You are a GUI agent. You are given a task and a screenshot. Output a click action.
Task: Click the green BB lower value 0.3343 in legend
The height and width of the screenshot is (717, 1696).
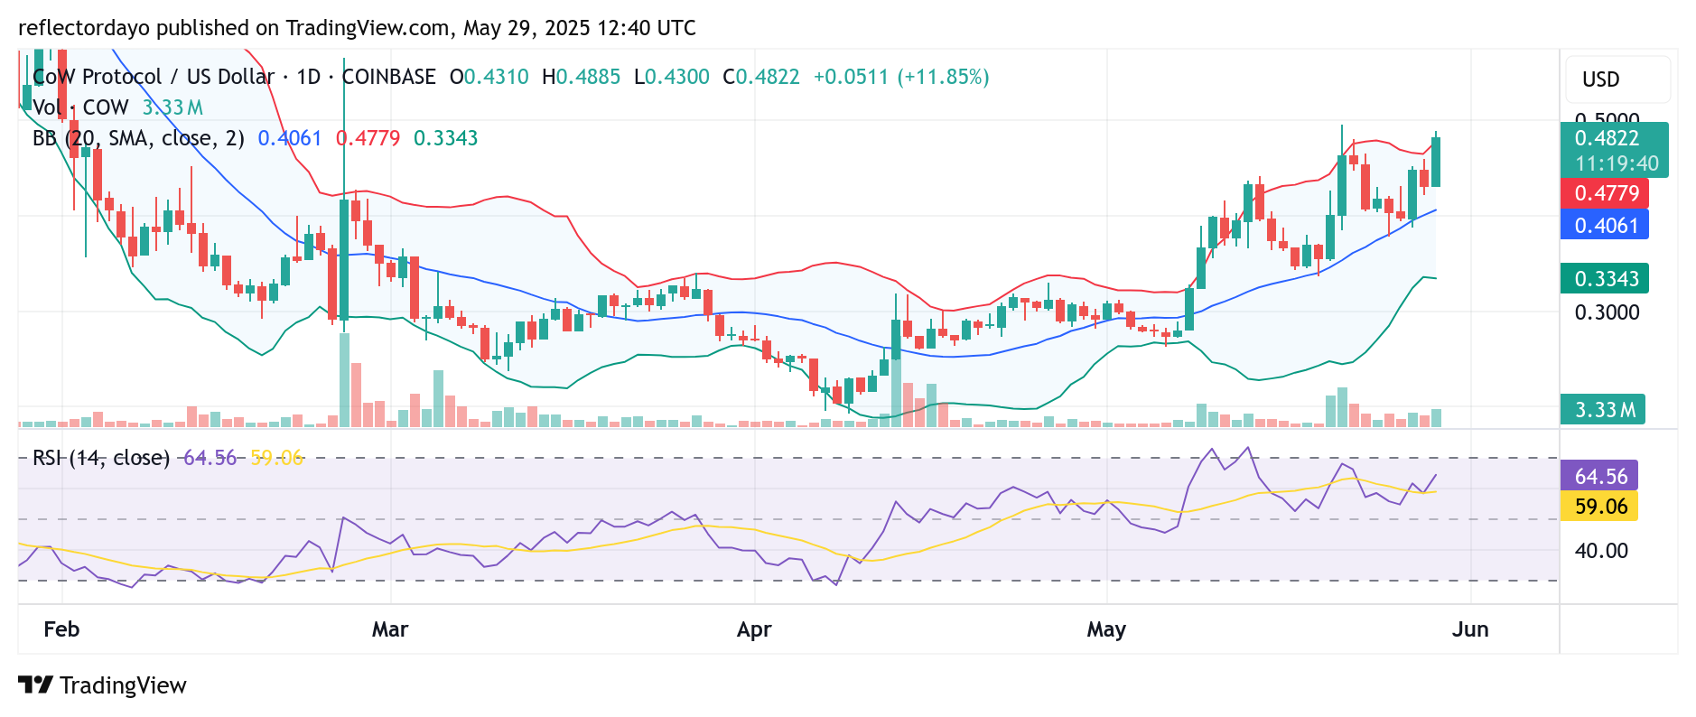(445, 138)
